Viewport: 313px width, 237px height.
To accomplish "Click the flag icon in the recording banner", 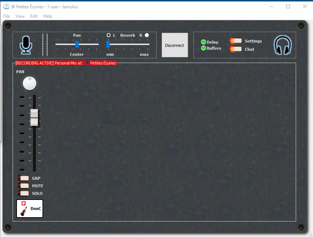I will (85, 63).
